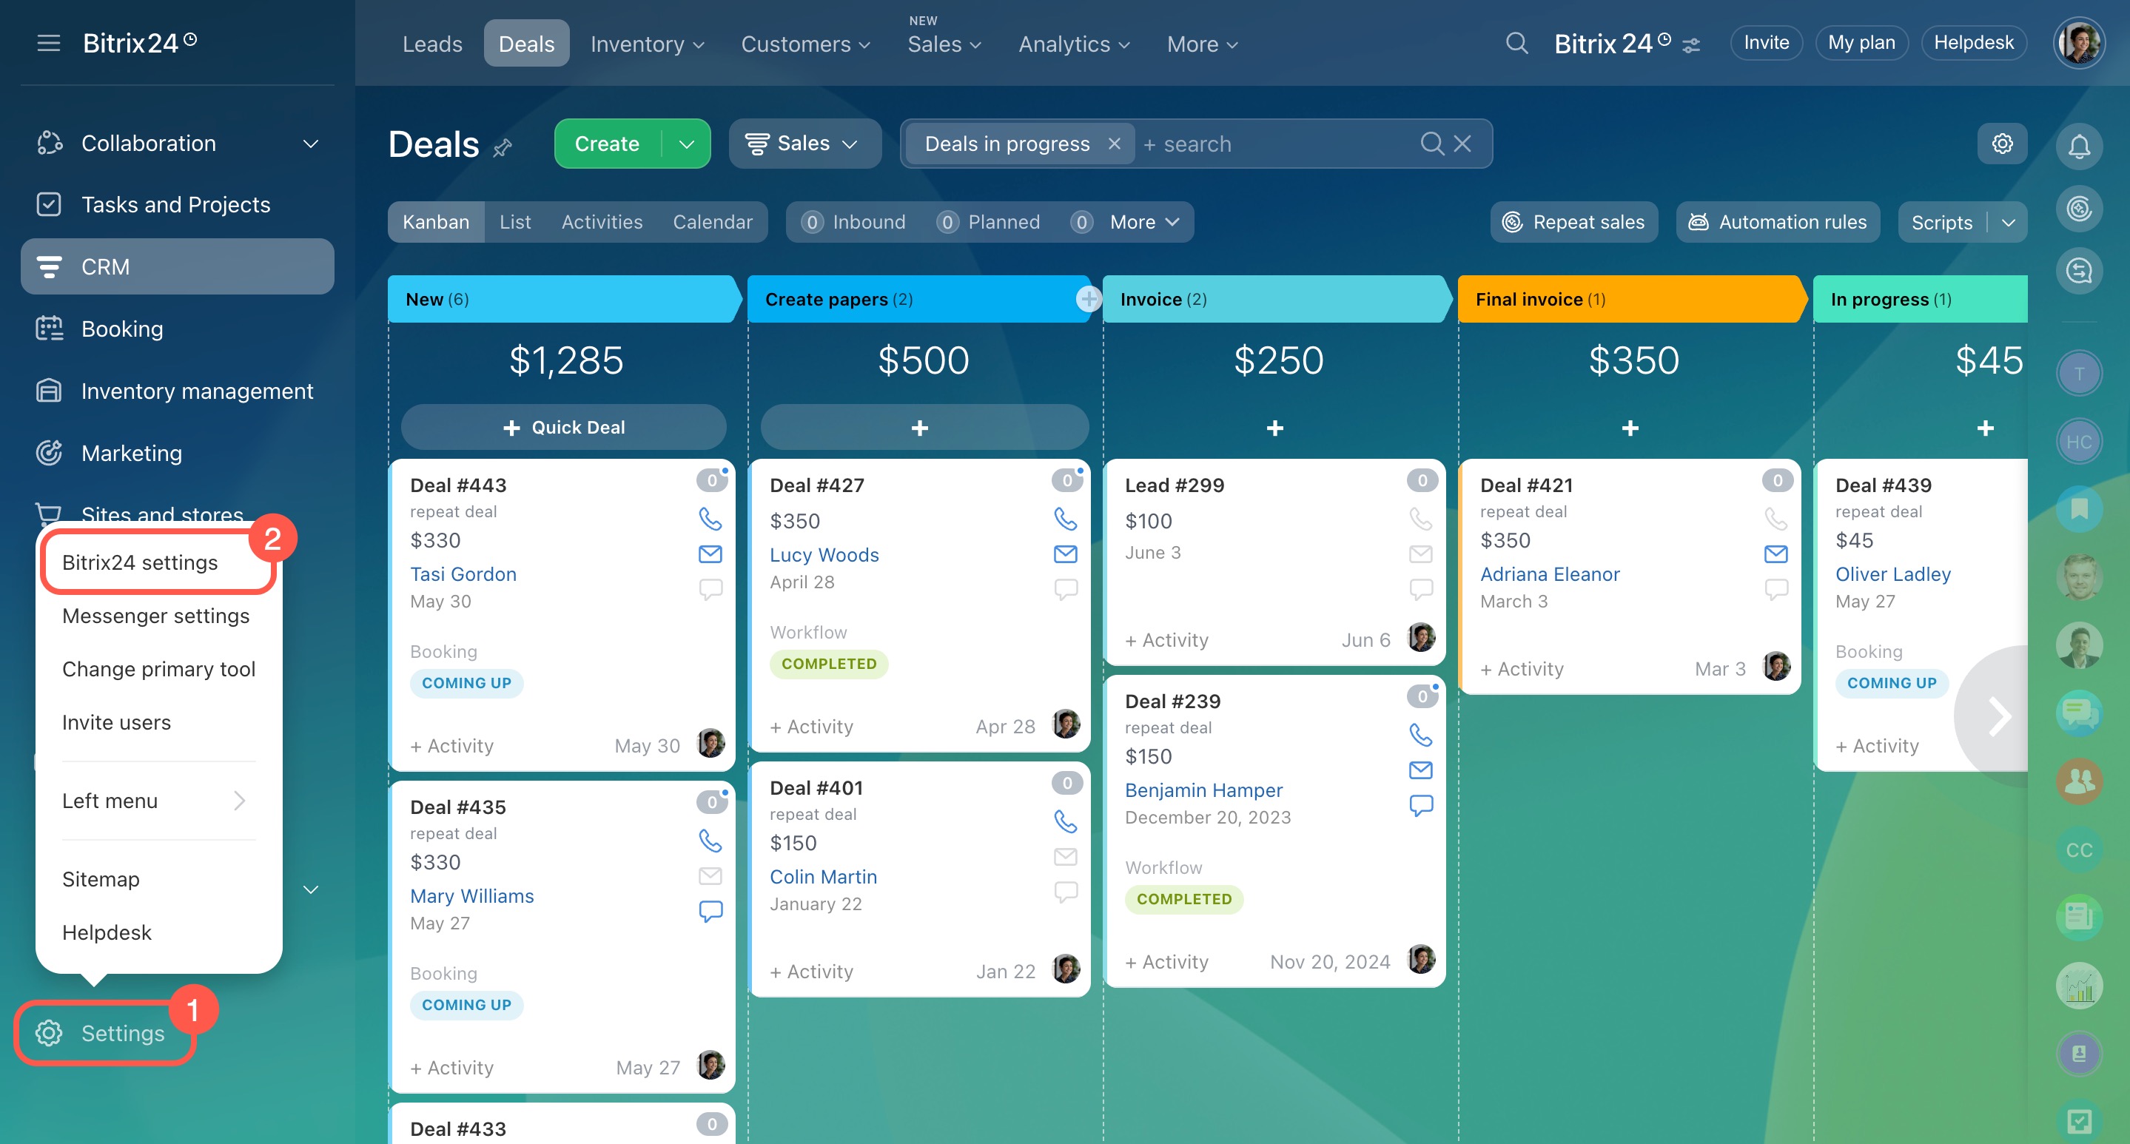Click the top bar search magnifier
This screenshot has width=2130, height=1144.
1516,43
